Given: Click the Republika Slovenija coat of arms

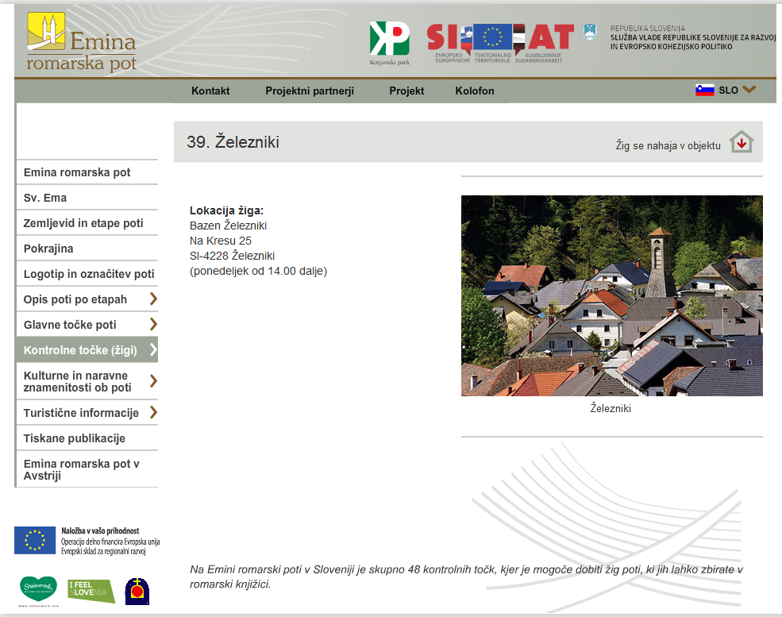Looking at the screenshot, I should coord(590,33).
